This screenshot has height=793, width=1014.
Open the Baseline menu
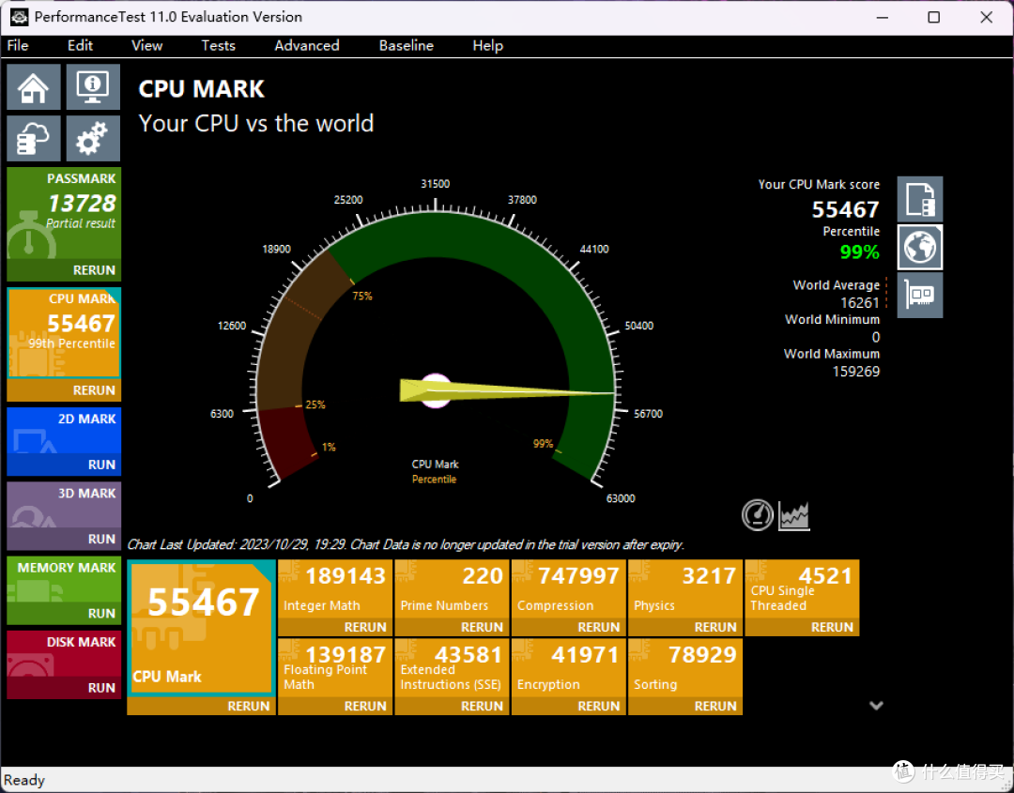click(407, 45)
